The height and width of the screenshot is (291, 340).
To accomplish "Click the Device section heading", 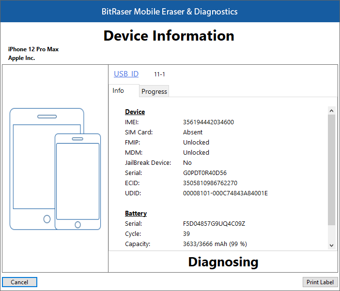I will point(135,112).
